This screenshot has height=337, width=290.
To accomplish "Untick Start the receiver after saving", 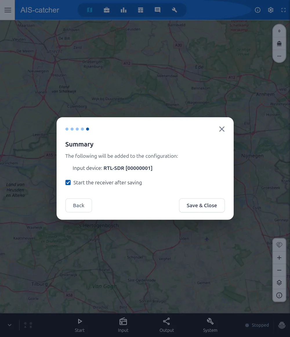I will pyautogui.click(x=68, y=182).
